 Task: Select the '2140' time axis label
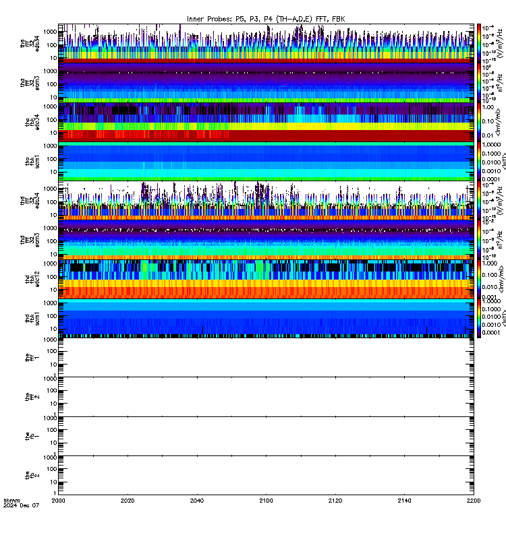[404, 501]
